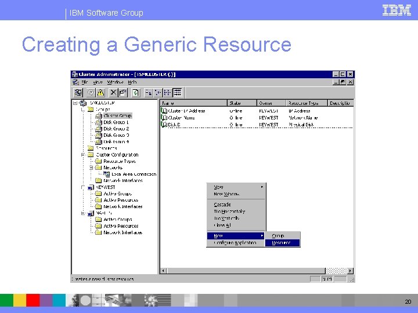Screen dimensions: 418x313
Task: Collapse the Networks tree node
Action: (x=91, y=168)
